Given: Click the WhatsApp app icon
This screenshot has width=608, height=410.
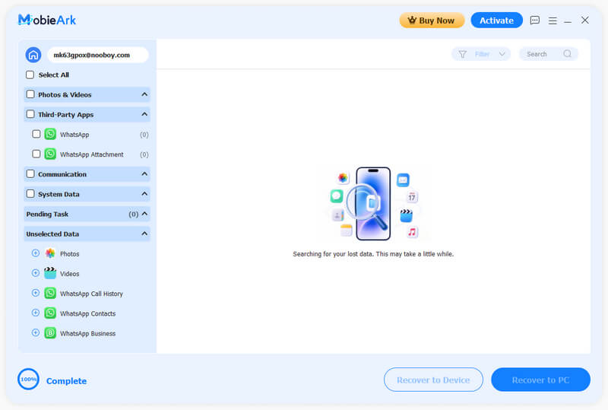Looking at the screenshot, I should (x=50, y=134).
